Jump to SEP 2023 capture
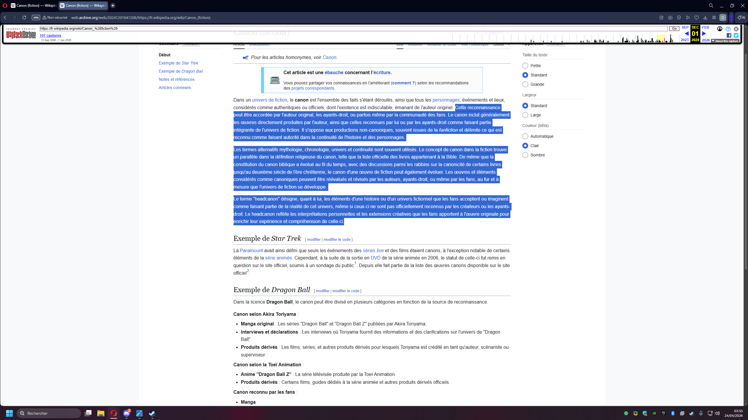 click(x=685, y=34)
